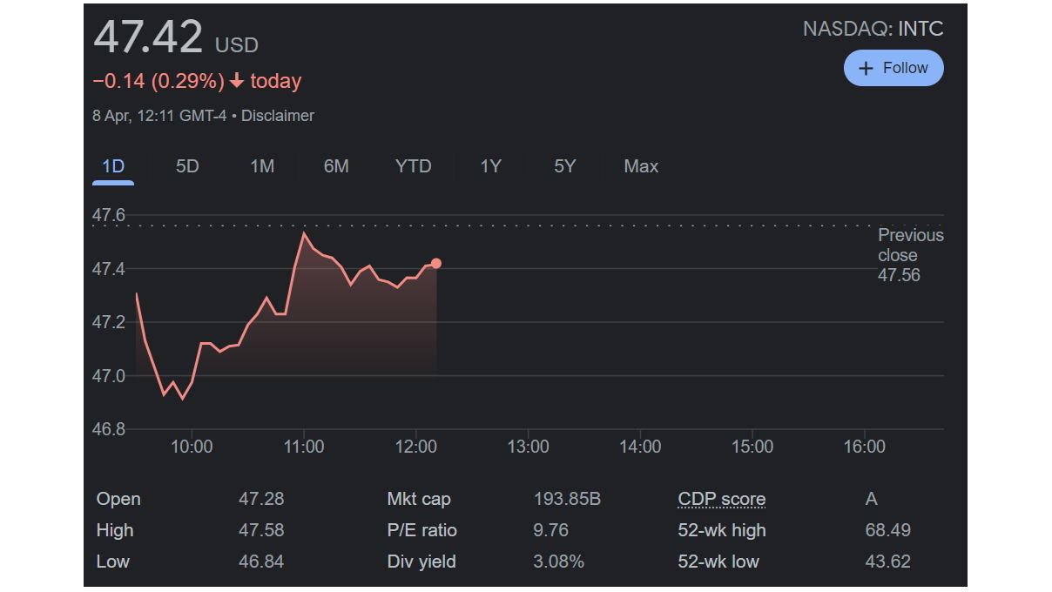1052x592 pixels.
Task: Click the Div yield label
Action: [x=421, y=562]
